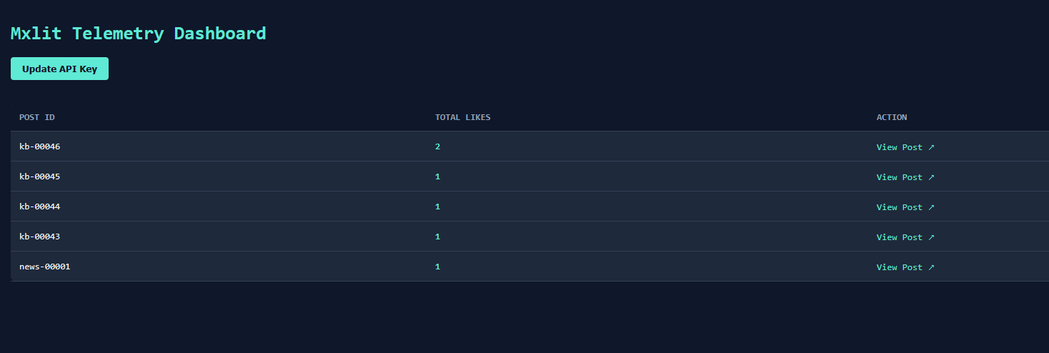1049x353 pixels.
Task: Visit the View Post link for kb-00043
Action: [x=905, y=237]
